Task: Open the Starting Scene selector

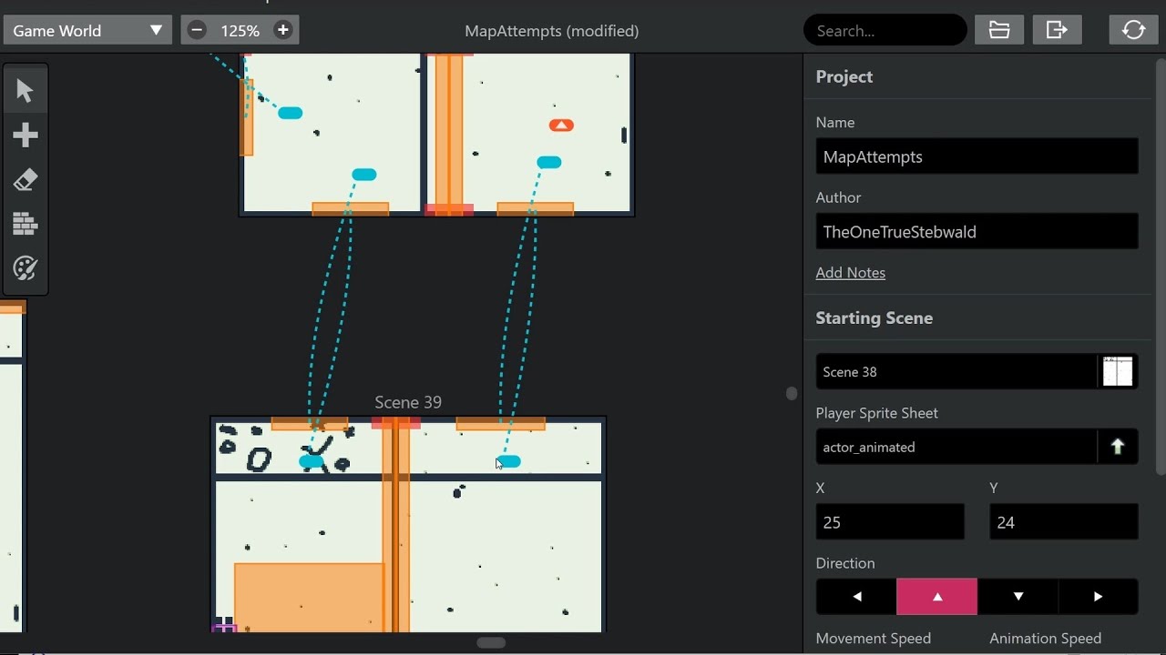Action: click(977, 372)
